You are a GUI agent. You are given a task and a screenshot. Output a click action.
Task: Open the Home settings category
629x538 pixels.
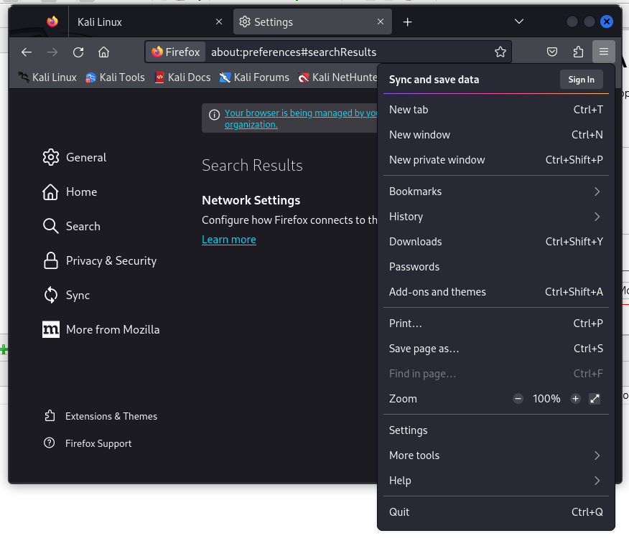(x=70, y=192)
